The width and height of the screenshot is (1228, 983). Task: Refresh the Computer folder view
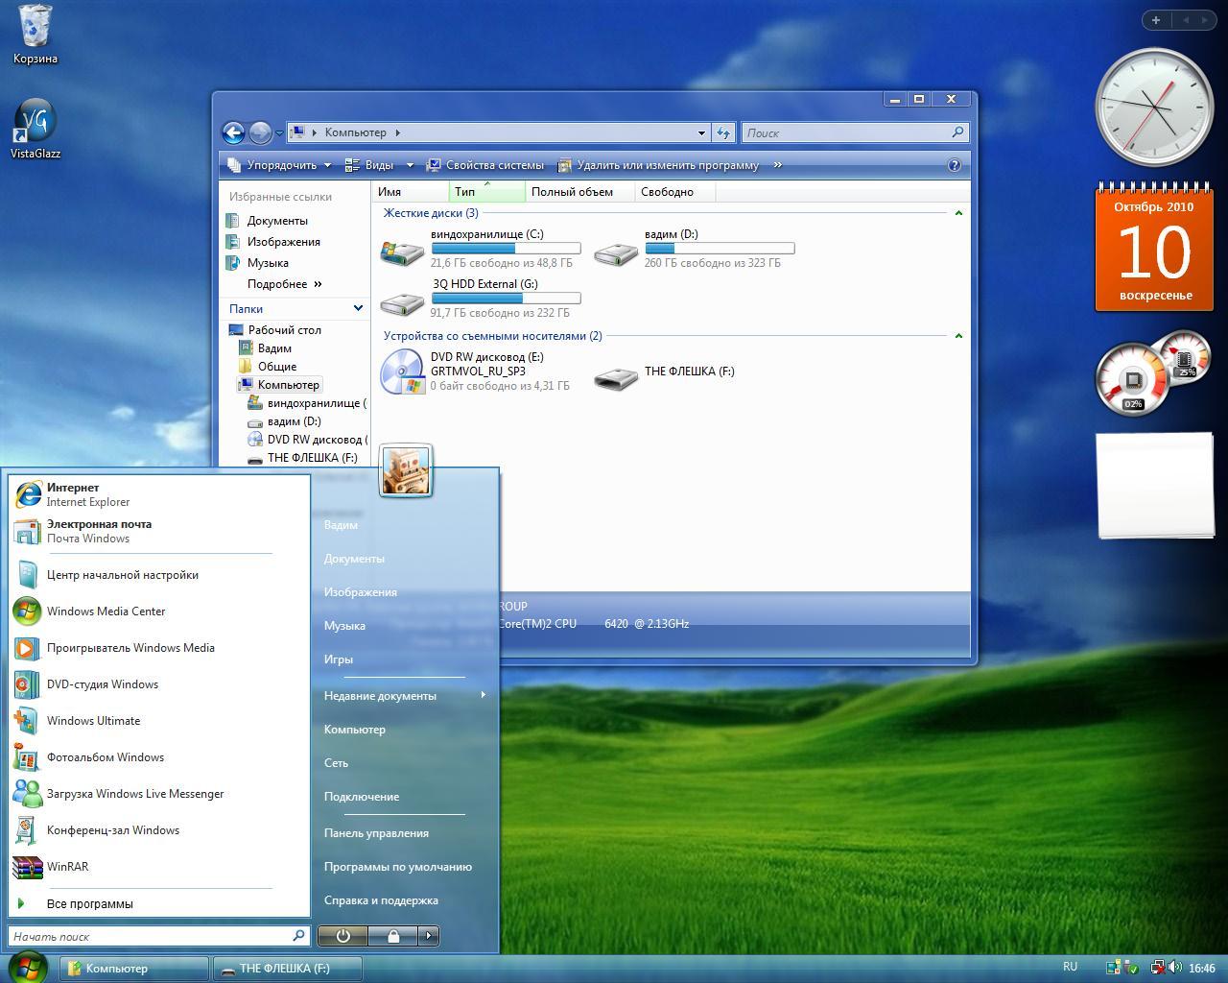pyautogui.click(x=723, y=133)
